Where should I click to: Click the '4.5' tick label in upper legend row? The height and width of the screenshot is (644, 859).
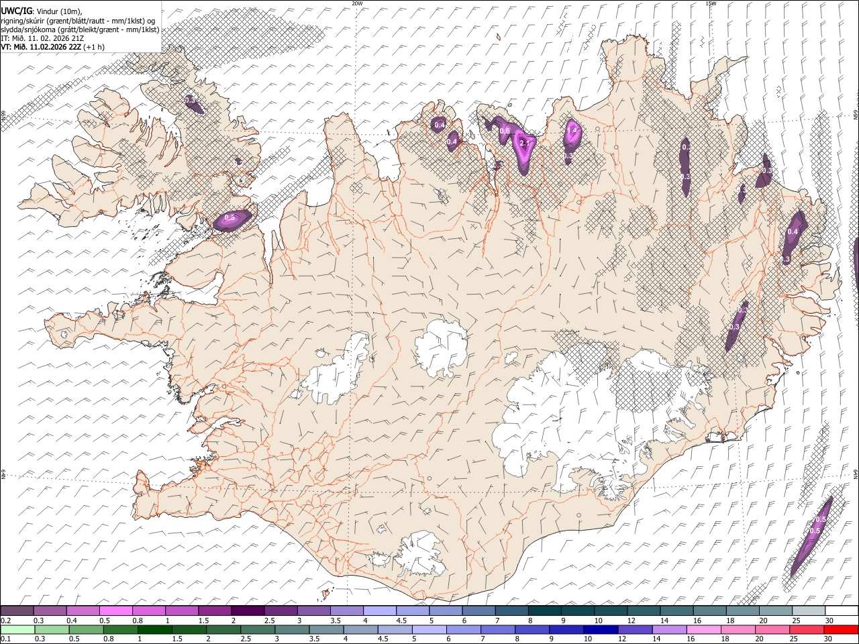point(401,620)
